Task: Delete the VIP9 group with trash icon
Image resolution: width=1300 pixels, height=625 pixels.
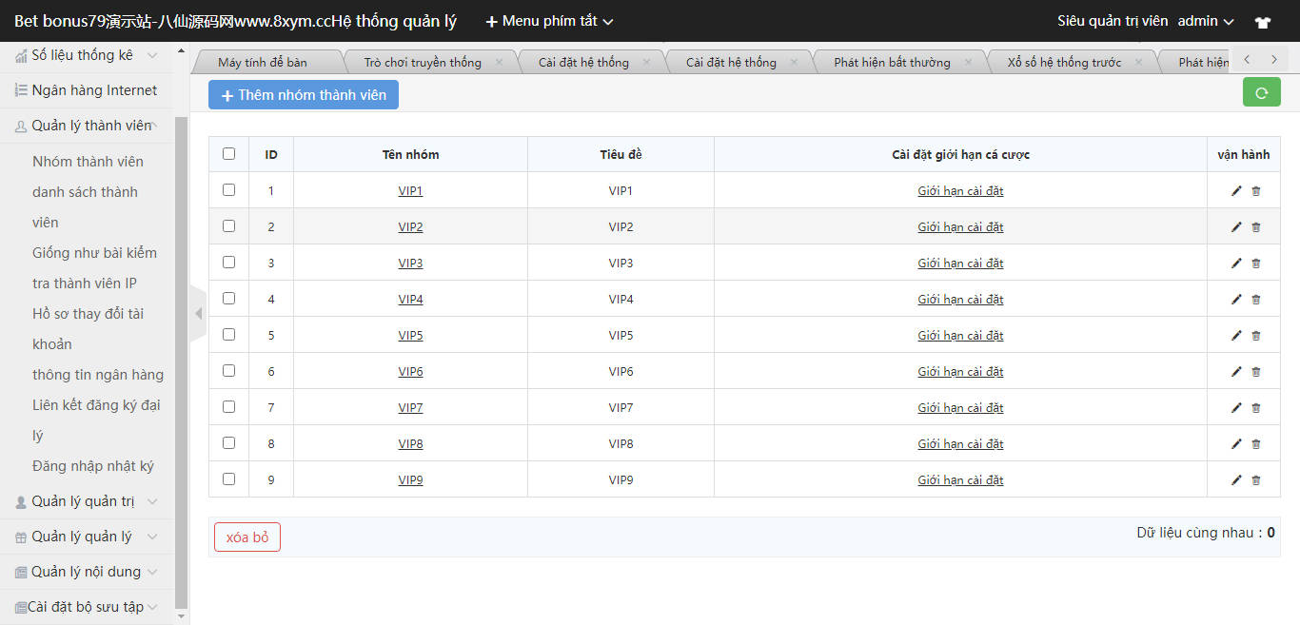Action: pos(1255,480)
